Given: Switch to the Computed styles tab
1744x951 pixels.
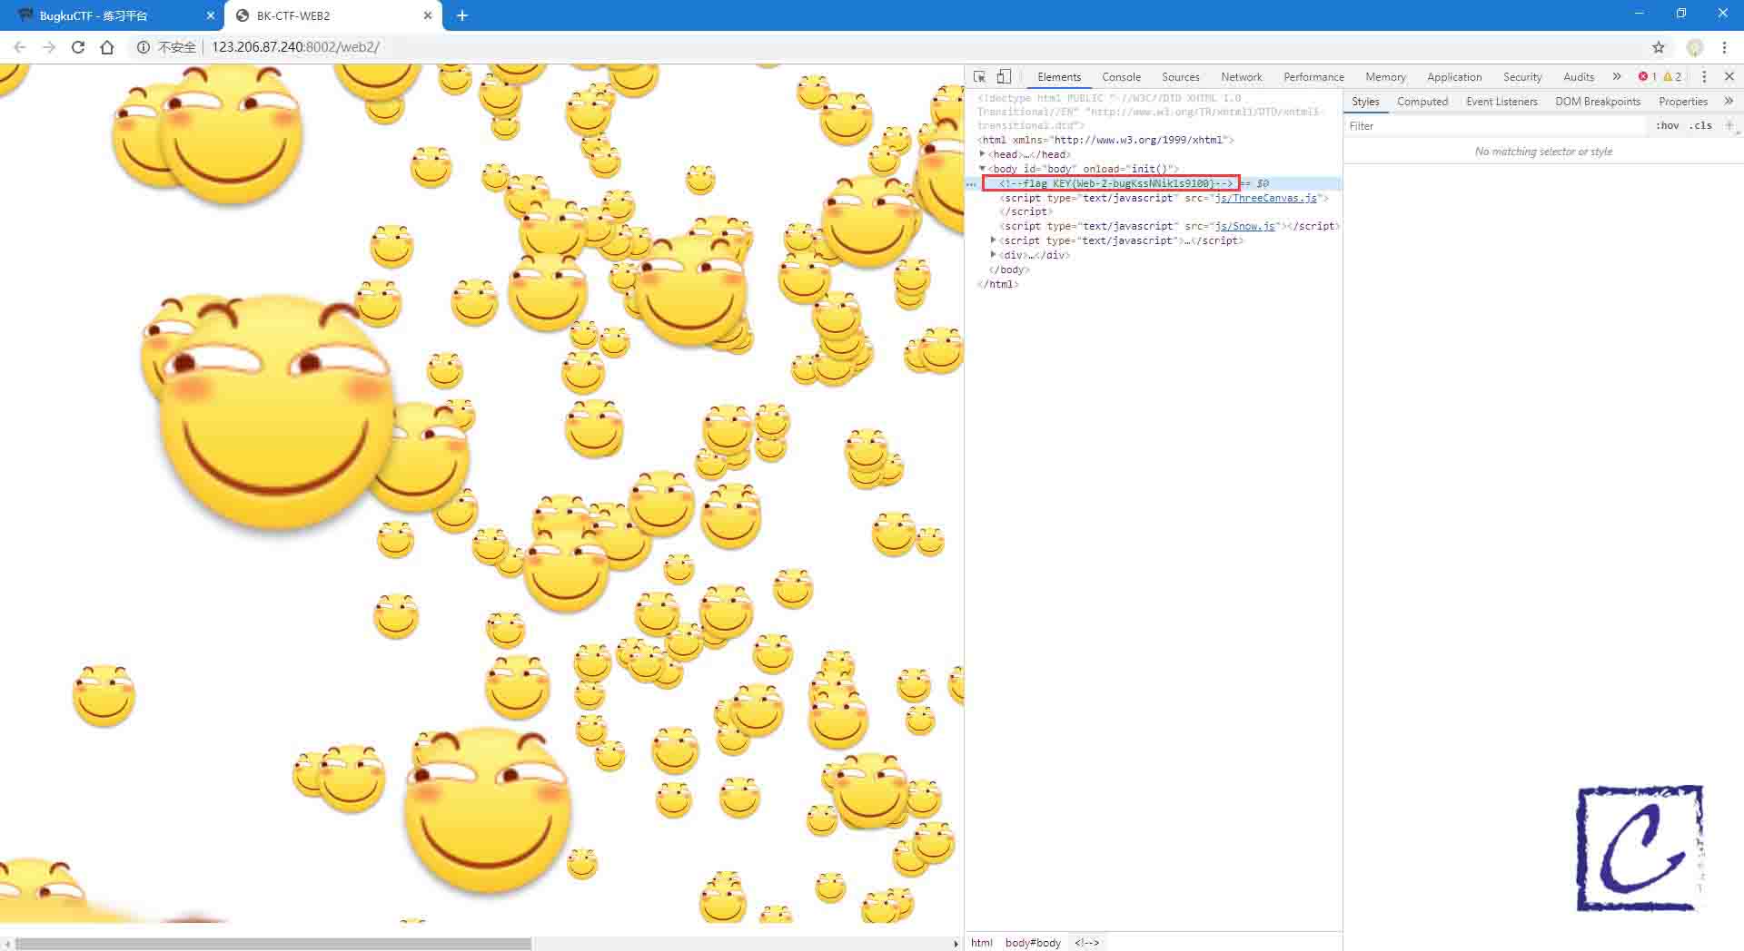Looking at the screenshot, I should point(1422,102).
